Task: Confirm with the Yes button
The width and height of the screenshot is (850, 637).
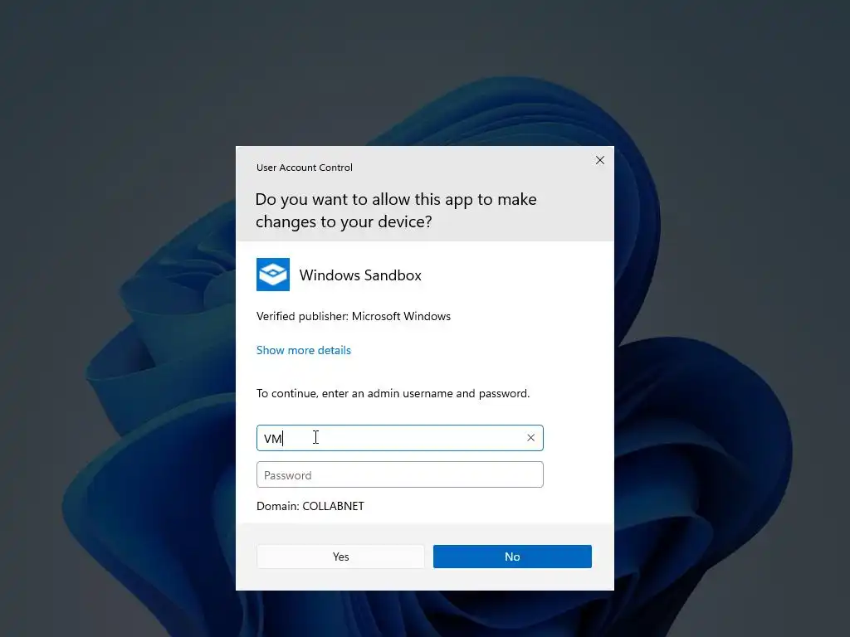Action: click(340, 557)
